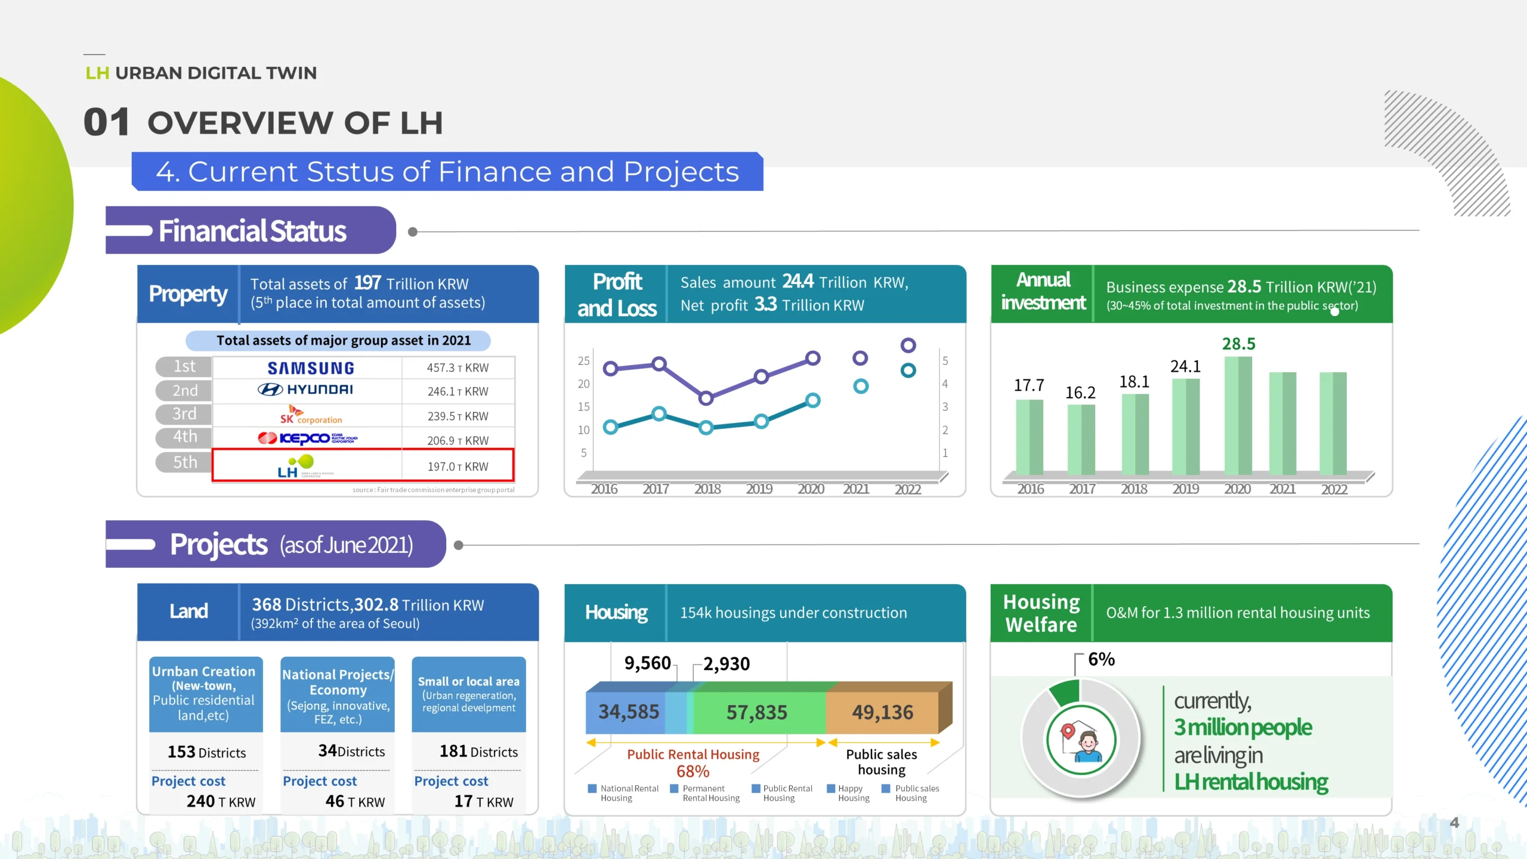Click the 'LH URBAN DIGITAL TWIN' header text
Viewport: 1527px width, 859px height.
click(201, 73)
